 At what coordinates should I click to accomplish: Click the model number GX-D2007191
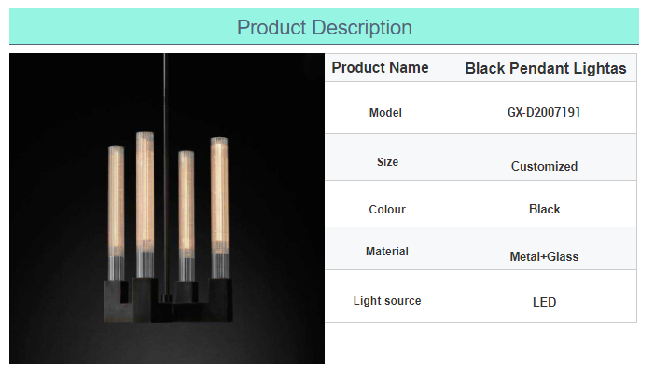[x=544, y=112]
